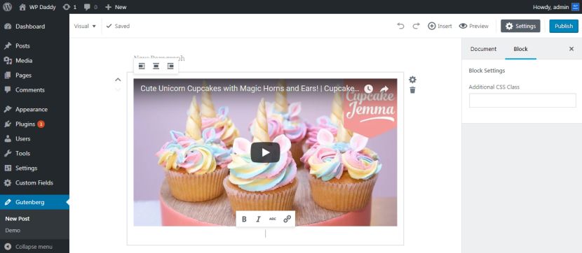Select the Gutenberg menu item

[34, 202]
